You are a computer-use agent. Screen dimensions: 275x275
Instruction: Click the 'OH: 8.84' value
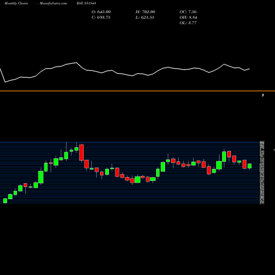click(188, 17)
